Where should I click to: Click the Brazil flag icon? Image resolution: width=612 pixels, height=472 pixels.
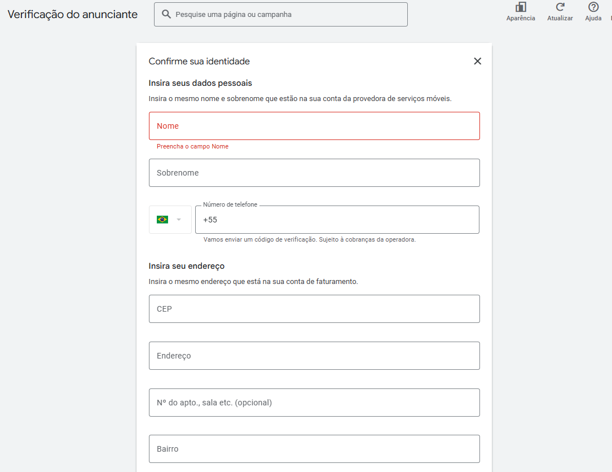162,220
